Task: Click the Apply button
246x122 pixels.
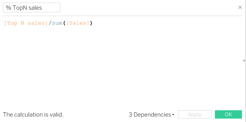Action: [194, 115]
